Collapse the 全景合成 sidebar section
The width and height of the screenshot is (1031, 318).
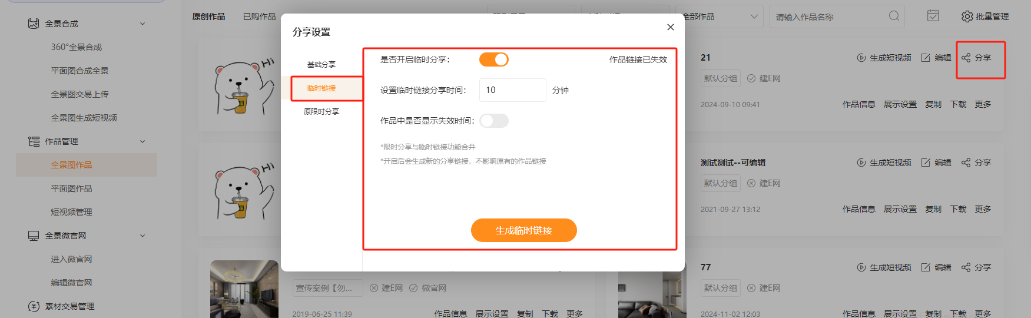[142, 24]
